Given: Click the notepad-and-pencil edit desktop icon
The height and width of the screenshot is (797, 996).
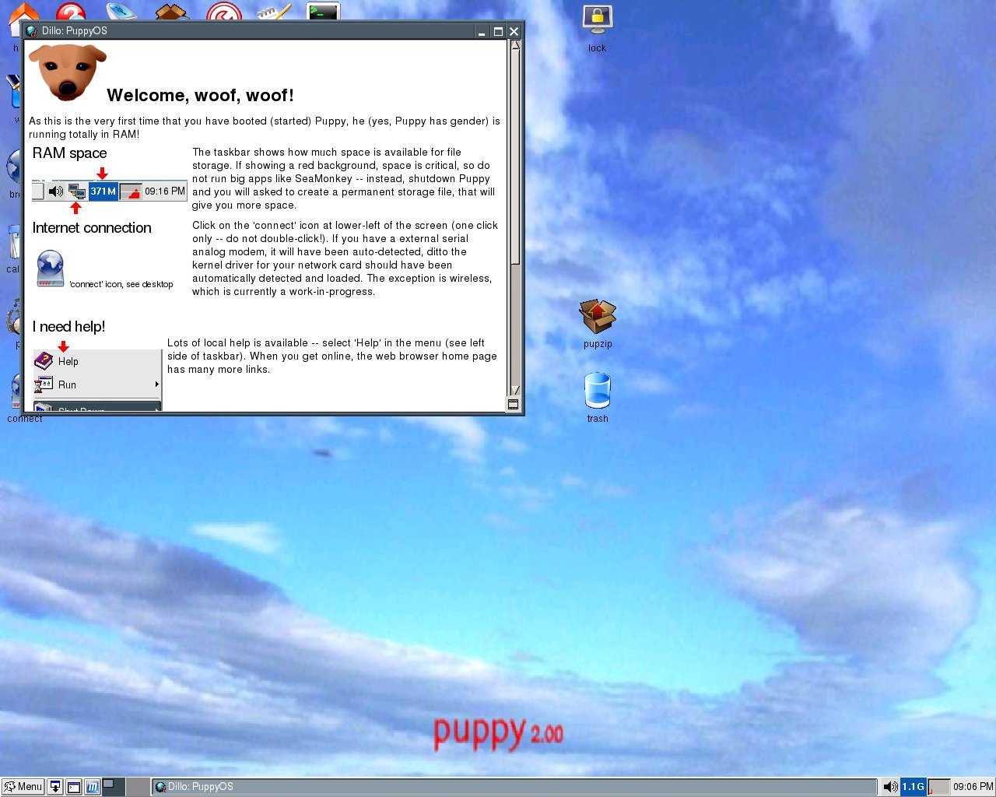Looking at the screenshot, I should [274, 11].
